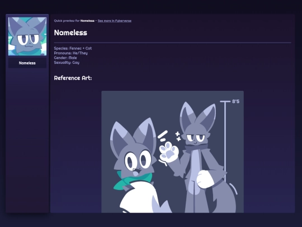Click the 'Sexuality: Gay' line
The height and width of the screenshot is (227, 302).
click(67, 63)
